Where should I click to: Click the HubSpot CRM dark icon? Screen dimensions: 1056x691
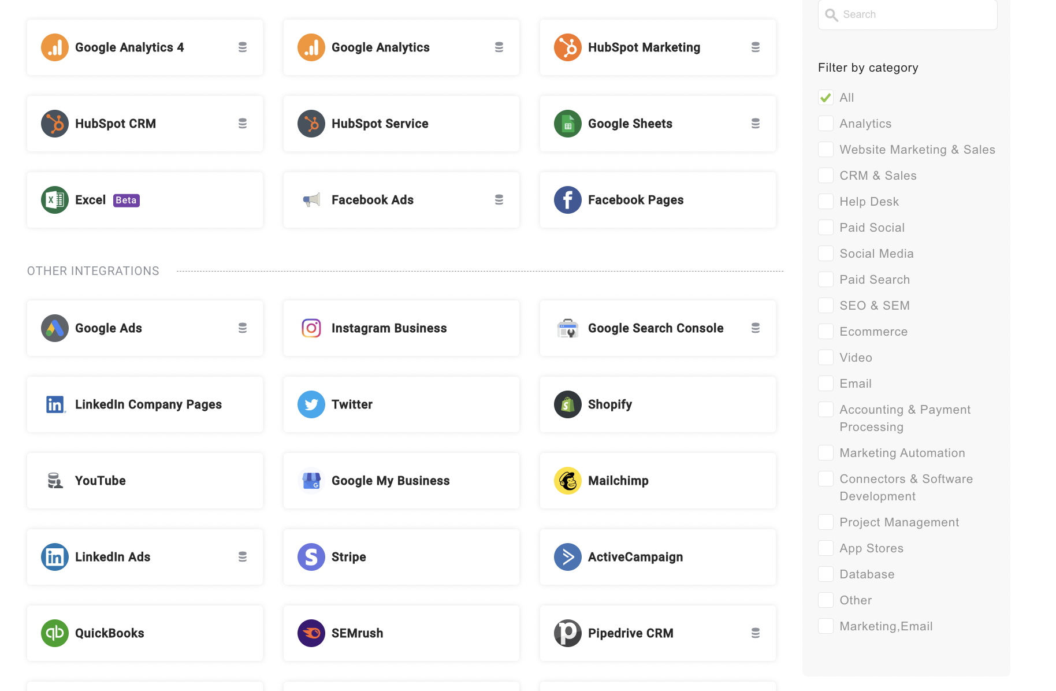tap(55, 124)
